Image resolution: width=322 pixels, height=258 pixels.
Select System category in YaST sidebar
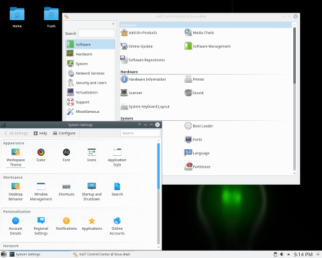coord(91,64)
